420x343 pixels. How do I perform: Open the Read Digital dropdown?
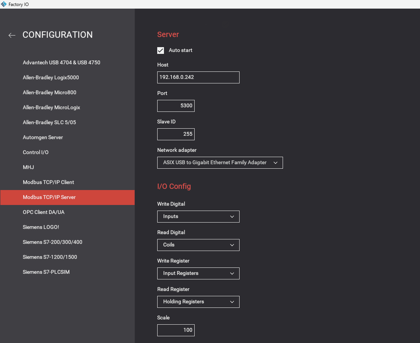click(198, 245)
